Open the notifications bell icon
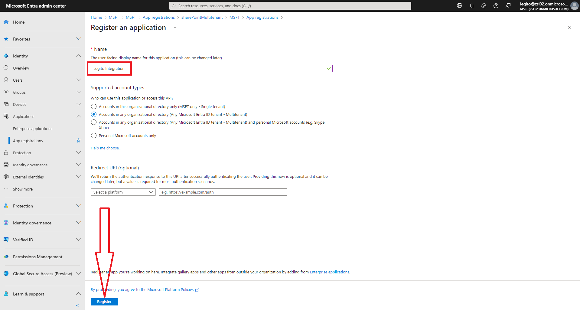The width and height of the screenshot is (580, 310). (x=472, y=6)
